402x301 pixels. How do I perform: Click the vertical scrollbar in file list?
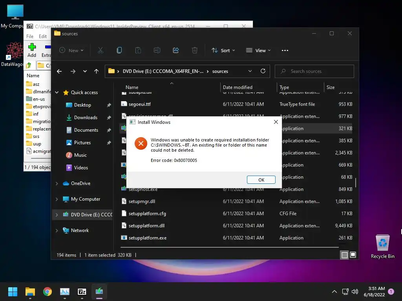355,183
